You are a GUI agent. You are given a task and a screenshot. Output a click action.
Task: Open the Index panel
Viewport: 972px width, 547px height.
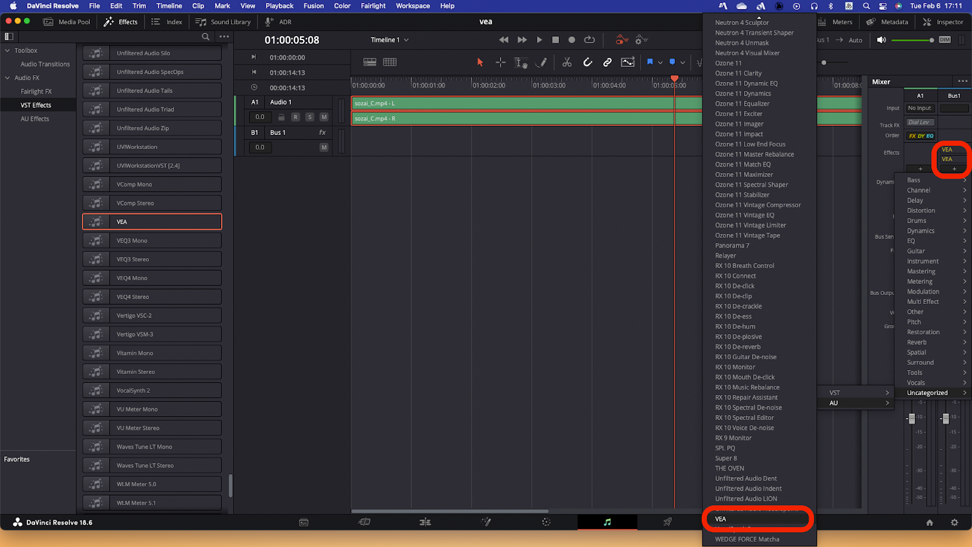167,21
